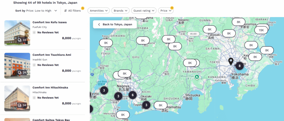Select 8K marker near Hamamatsu

161,105
